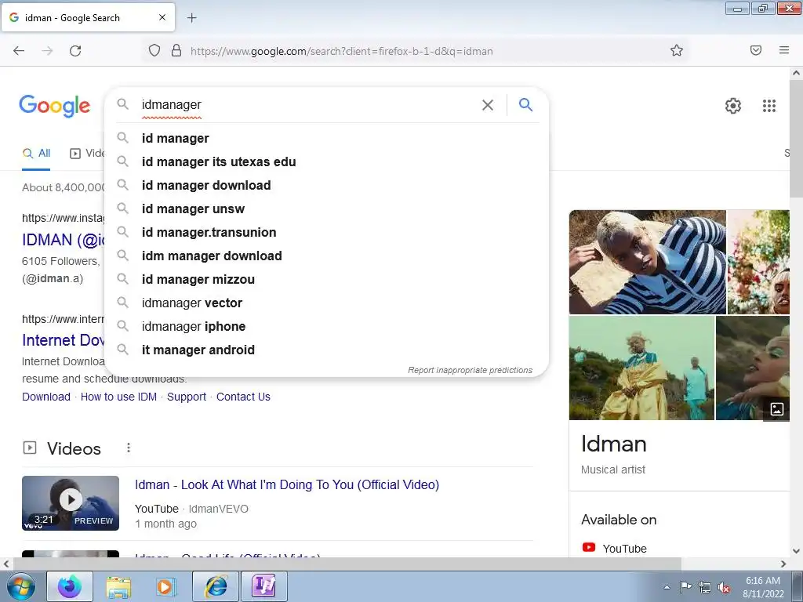This screenshot has height=602, width=803.
Task: Click the Google logo
Action: (x=54, y=106)
